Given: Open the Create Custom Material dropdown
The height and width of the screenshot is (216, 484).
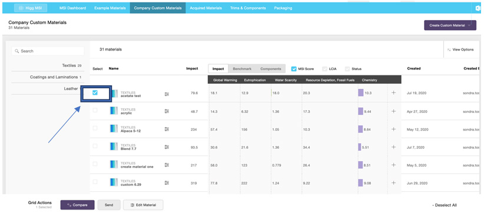Looking at the screenshot, I should tap(450, 25).
